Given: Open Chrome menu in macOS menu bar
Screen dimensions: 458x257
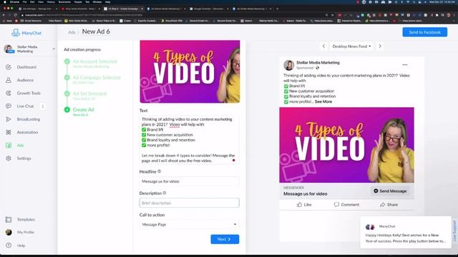Looking at the screenshot, I should [x=14, y=1].
